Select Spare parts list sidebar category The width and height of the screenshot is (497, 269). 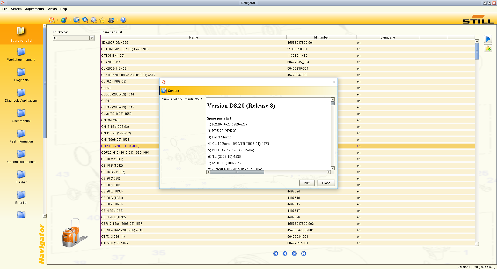[x=21, y=34]
